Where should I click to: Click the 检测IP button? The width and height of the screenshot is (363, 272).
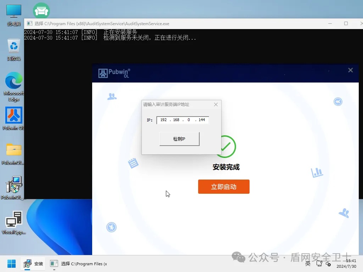click(179, 139)
